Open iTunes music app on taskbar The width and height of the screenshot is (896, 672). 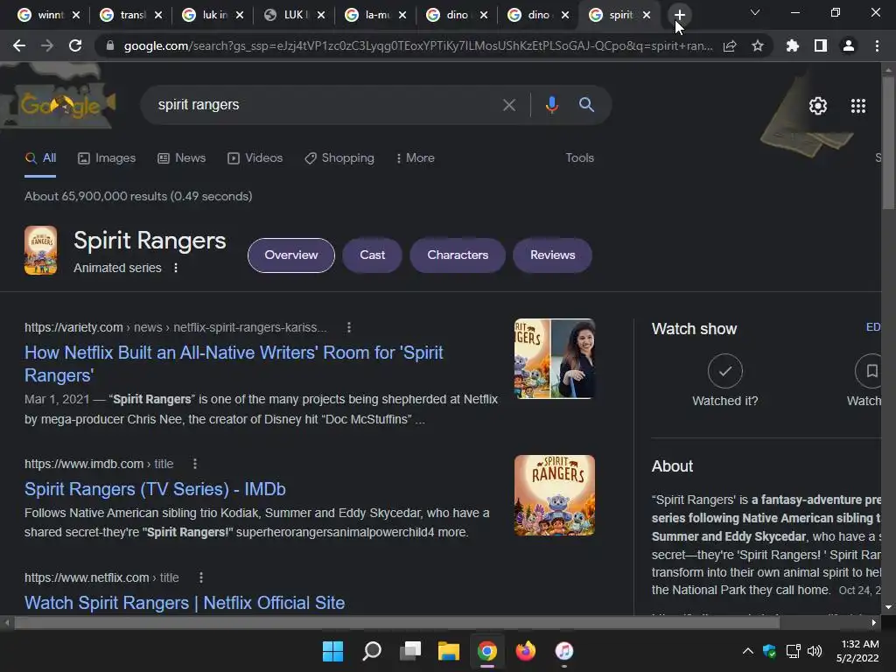[564, 651]
